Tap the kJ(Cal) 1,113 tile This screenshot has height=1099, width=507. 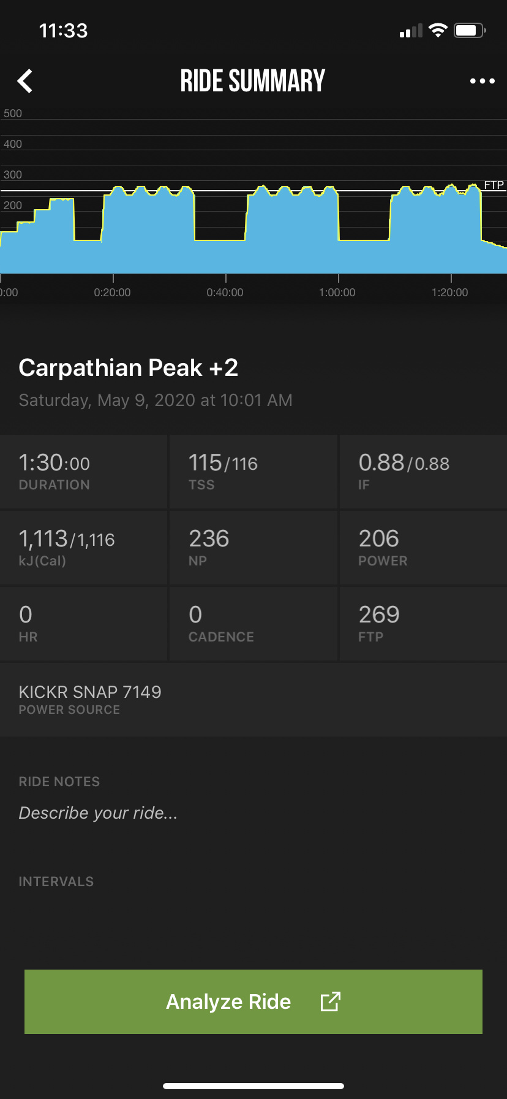point(84,548)
